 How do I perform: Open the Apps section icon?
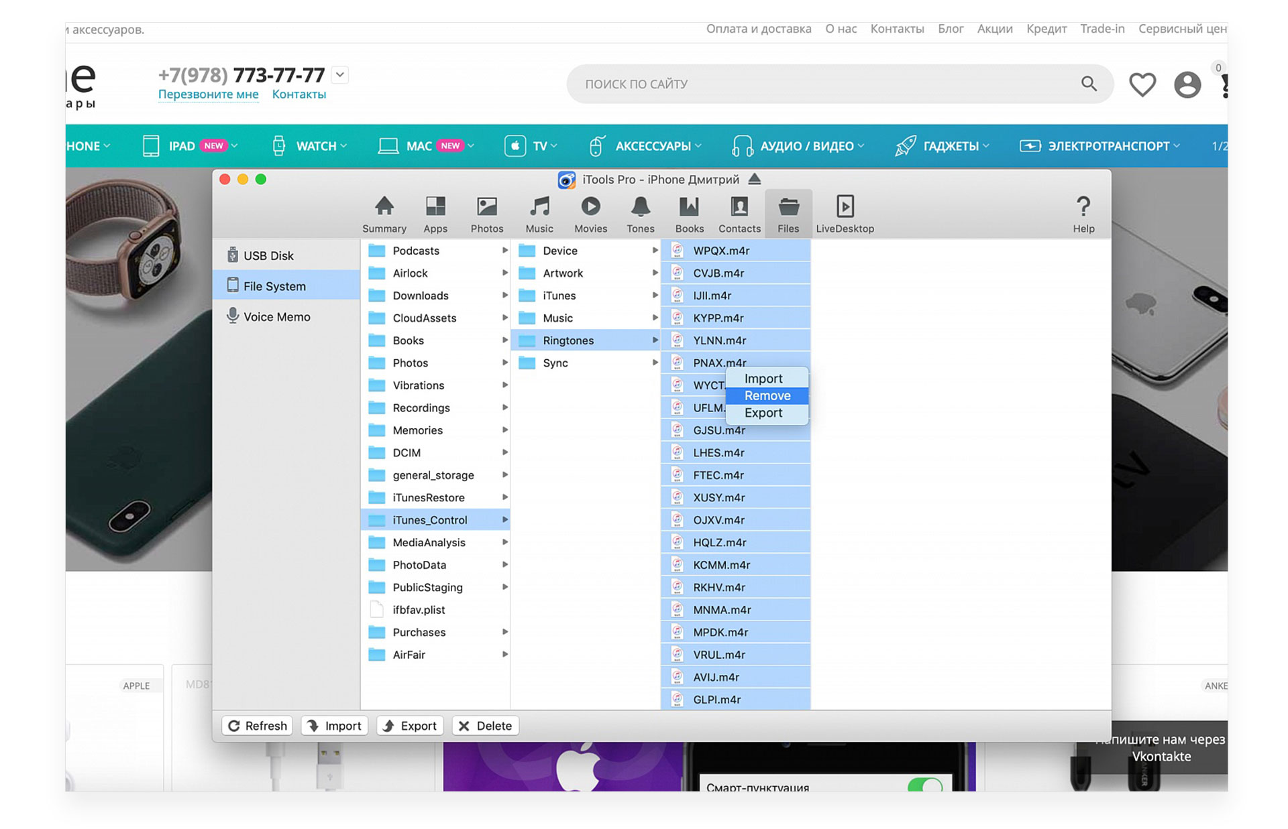[x=435, y=214]
